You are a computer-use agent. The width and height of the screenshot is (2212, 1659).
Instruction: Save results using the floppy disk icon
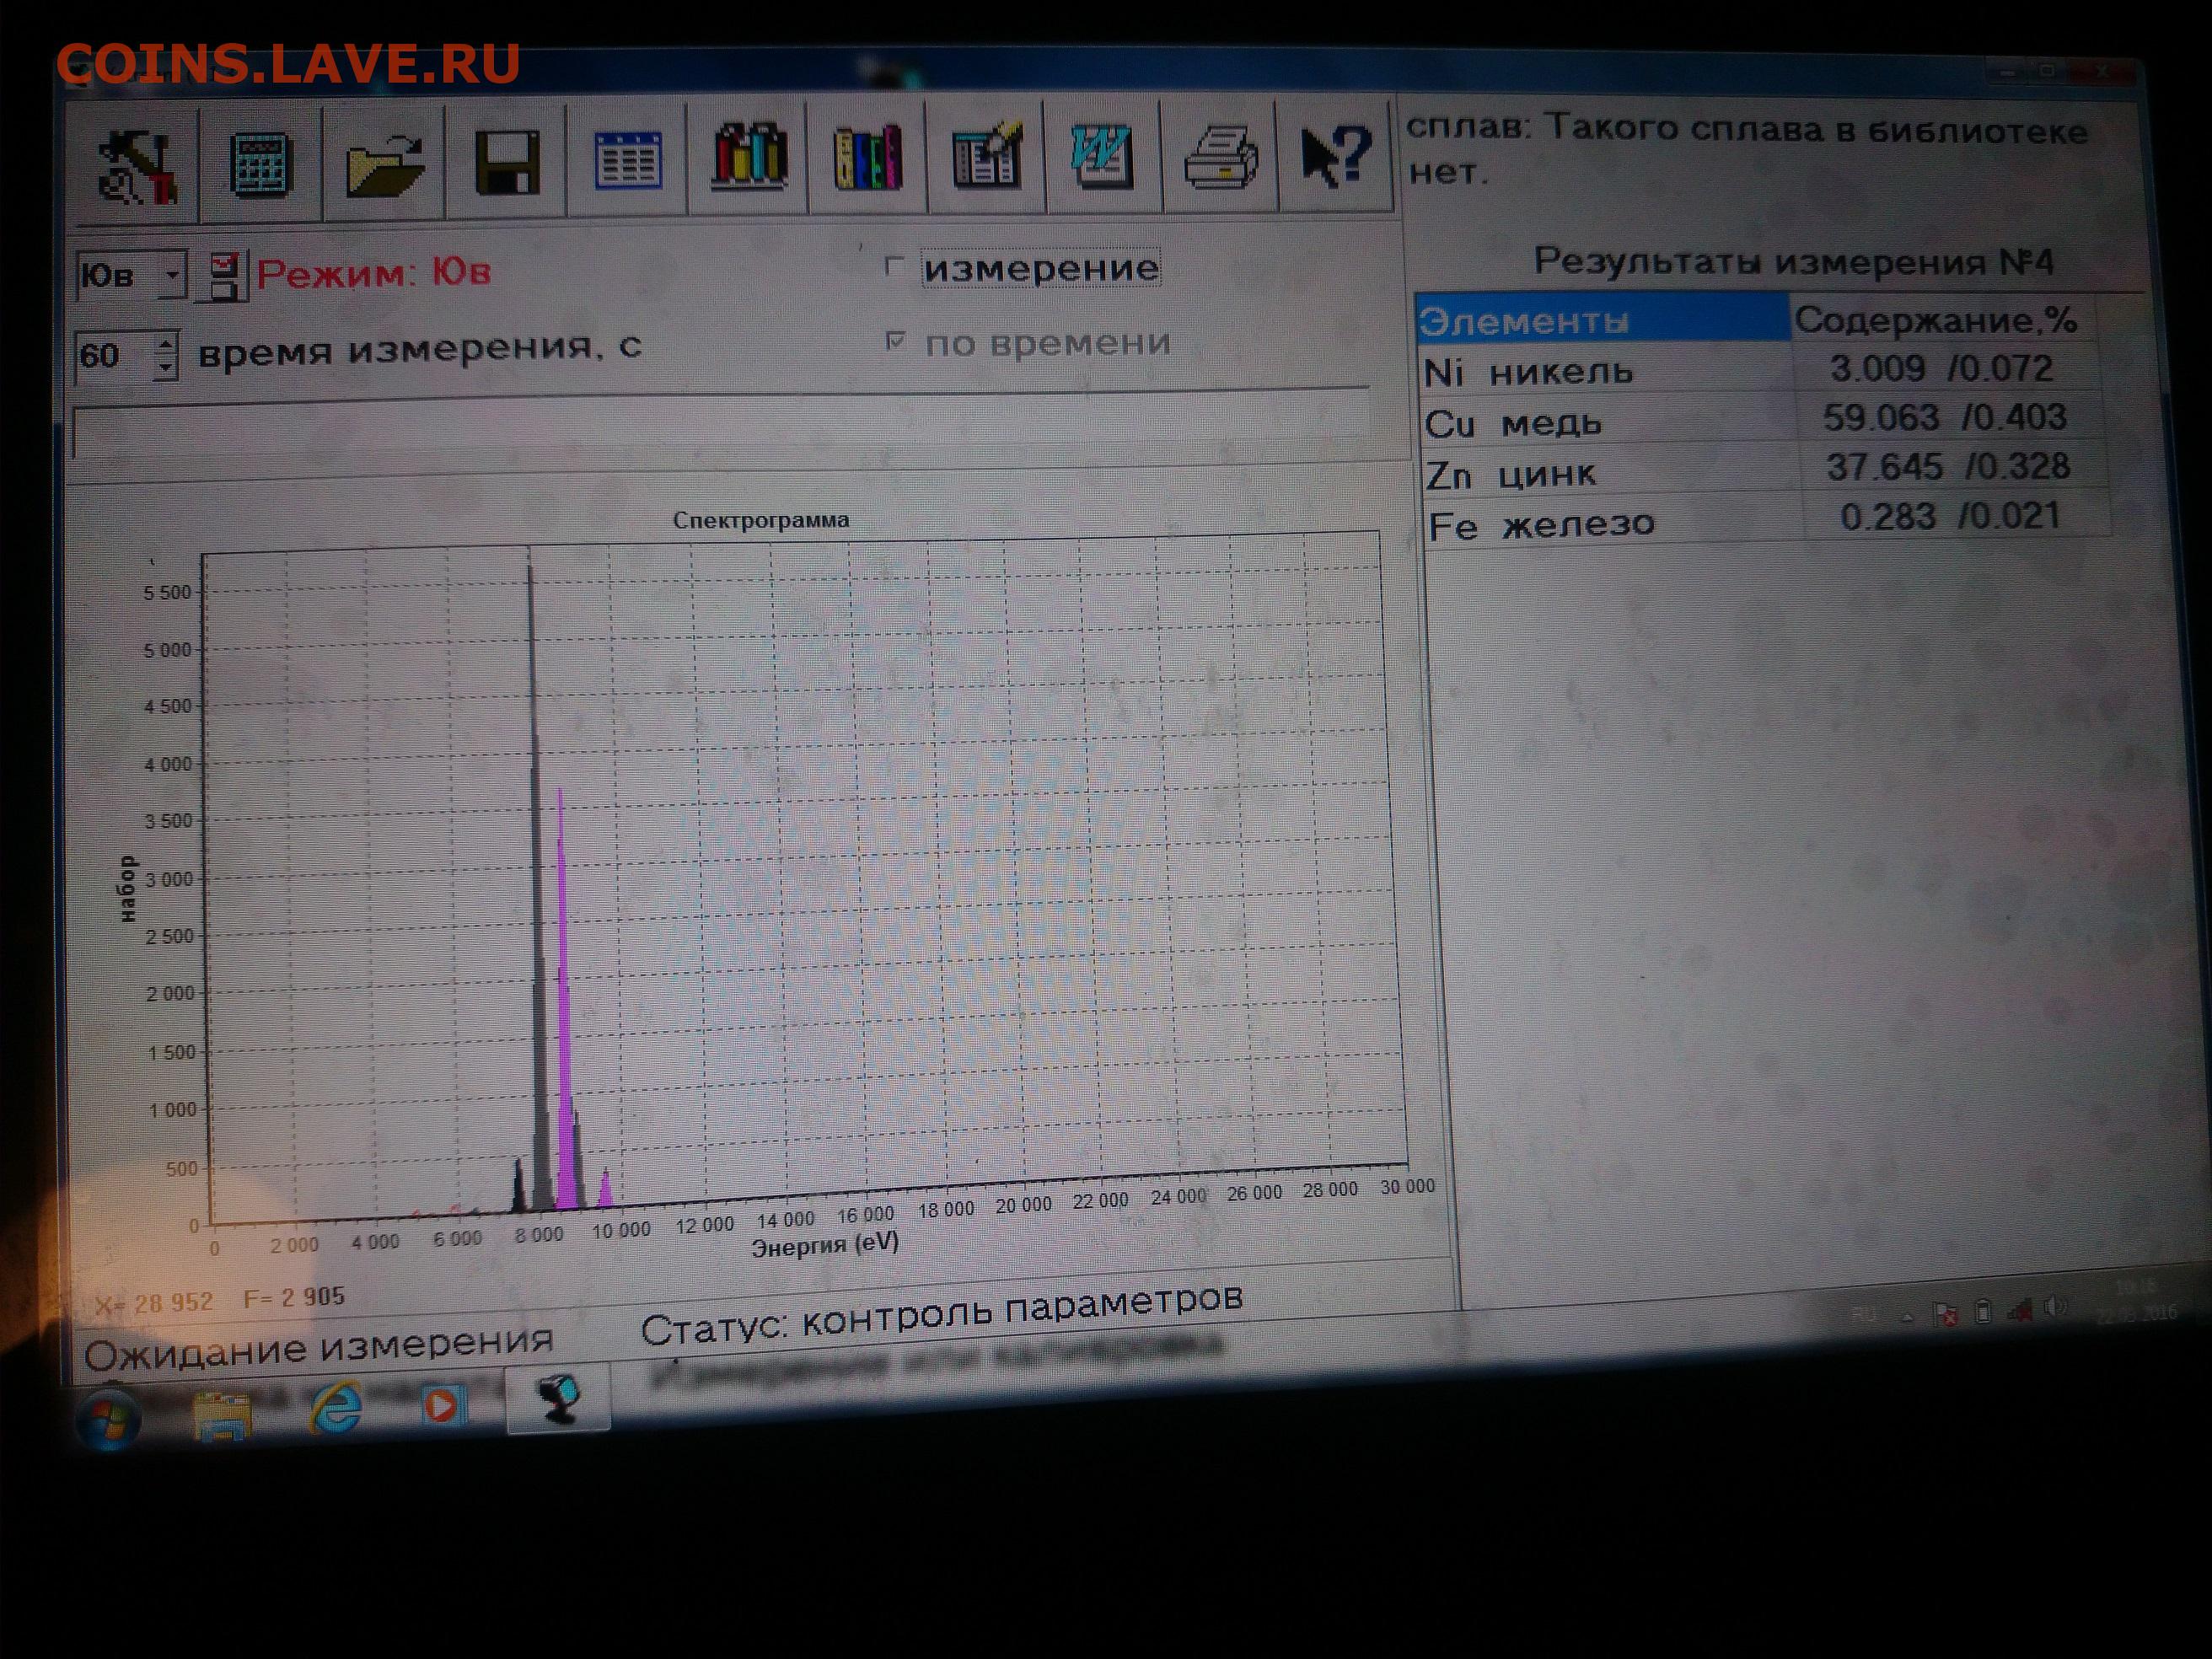click(x=507, y=161)
